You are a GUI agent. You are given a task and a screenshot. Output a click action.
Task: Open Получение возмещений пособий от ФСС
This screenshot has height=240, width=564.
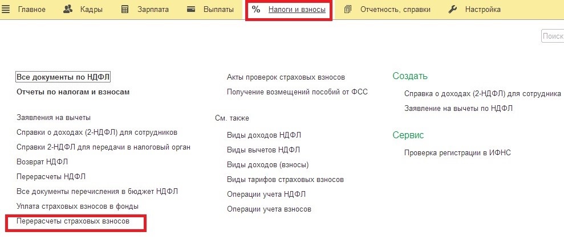pyautogui.click(x=298, y=92)
